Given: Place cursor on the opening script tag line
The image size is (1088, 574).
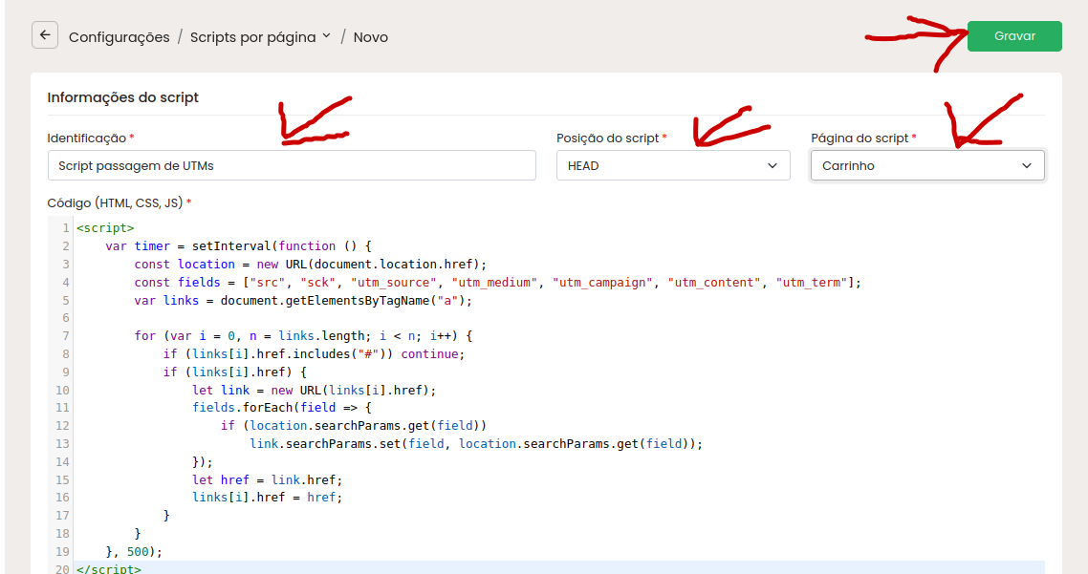Looking at the screenshot, I should [105, 228].
